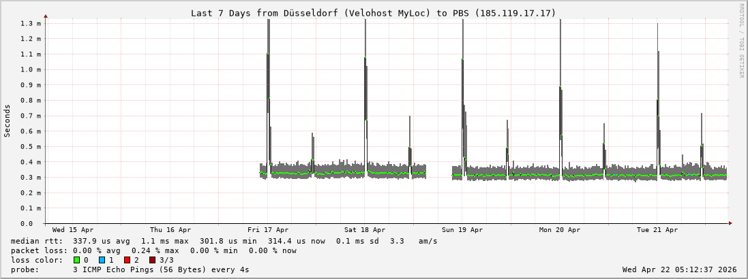
Task: Click the RRDTOOL / TOBI OETIKER watermark
Action: [x=741, y=41]
